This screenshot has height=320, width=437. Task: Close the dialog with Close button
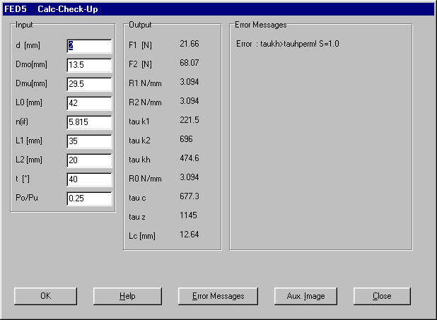pos(382,296)
